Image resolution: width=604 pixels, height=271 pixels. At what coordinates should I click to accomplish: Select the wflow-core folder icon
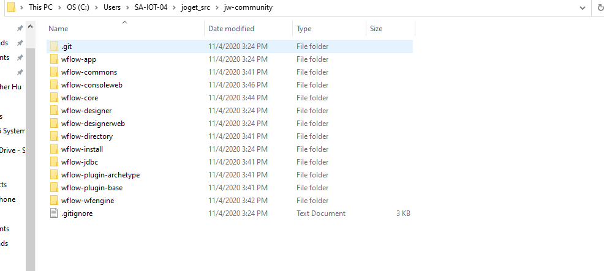point(54,98)
